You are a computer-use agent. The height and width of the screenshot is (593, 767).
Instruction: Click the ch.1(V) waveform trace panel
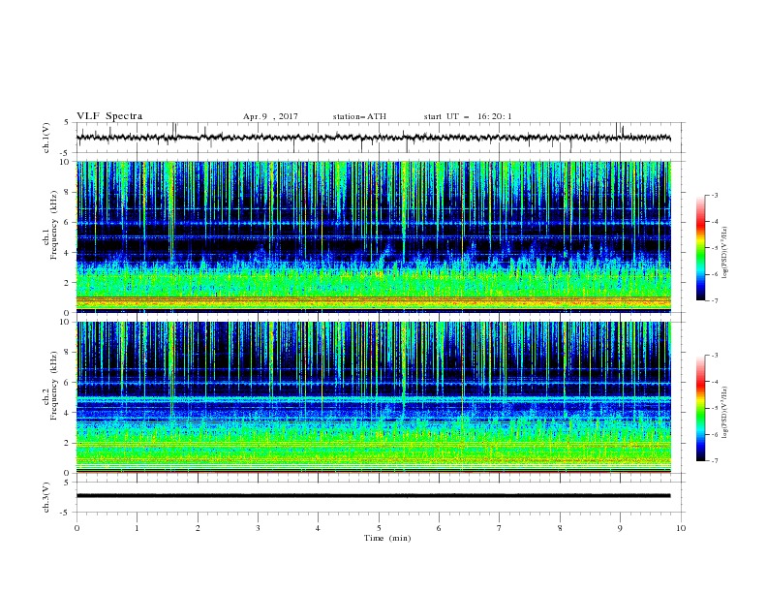pyautogui.click(x=381, y=138)
